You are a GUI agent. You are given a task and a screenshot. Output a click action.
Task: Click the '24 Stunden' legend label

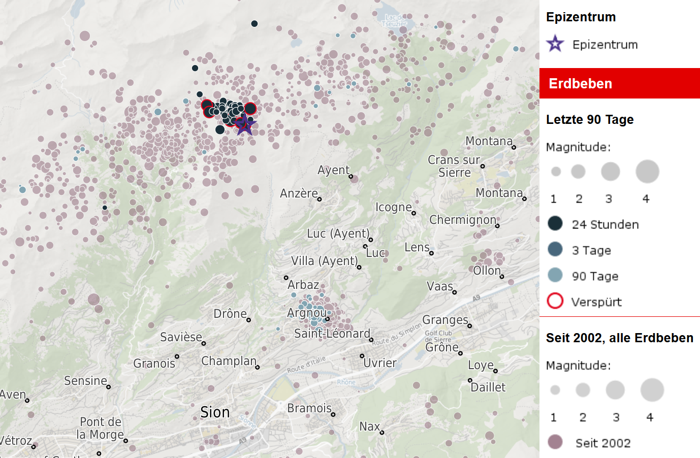(x=605, y=224)
